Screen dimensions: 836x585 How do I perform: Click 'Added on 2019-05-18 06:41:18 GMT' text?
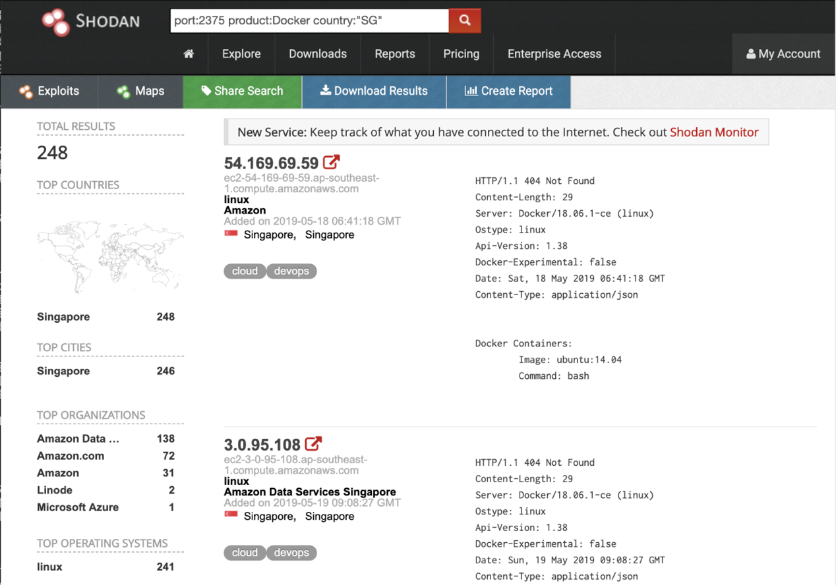(312, 221)
